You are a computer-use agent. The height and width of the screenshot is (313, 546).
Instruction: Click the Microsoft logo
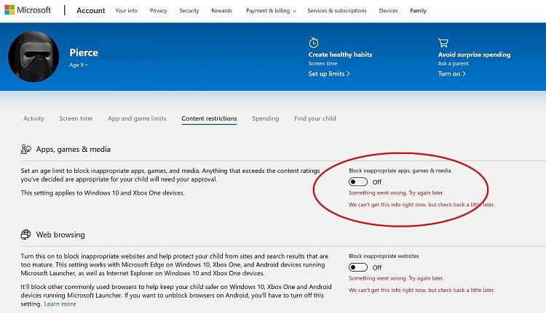pyautogui.click(x=28, y=10)
